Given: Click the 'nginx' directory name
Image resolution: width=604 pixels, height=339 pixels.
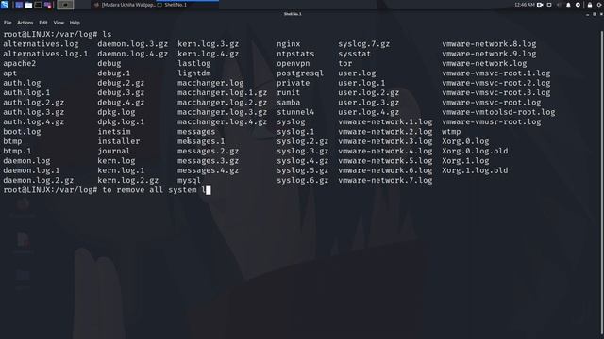Looking at the screenshot, I should 289,44.
